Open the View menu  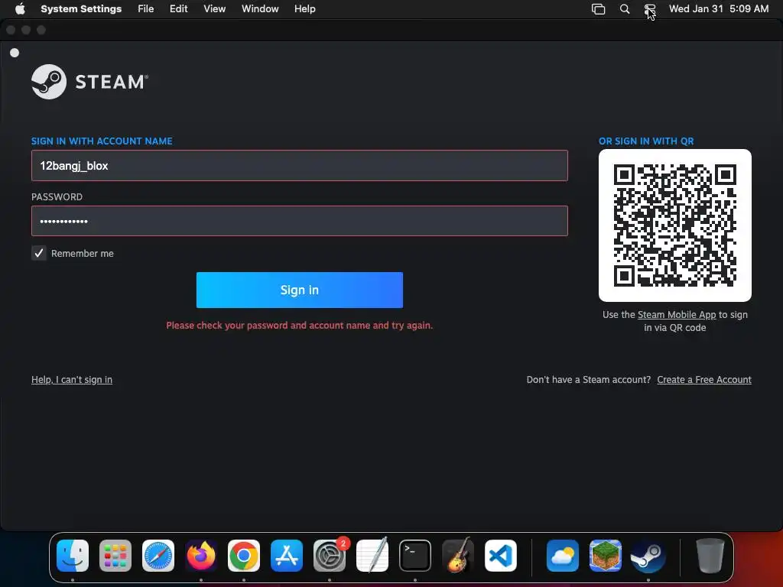pos(215,8)
